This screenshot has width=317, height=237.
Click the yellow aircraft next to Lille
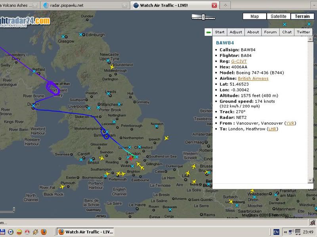[x=187, y=173]
